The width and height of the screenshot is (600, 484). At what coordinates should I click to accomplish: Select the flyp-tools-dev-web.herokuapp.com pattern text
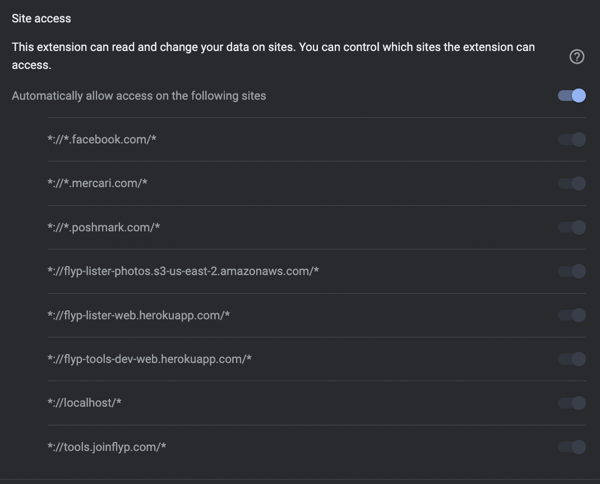149,359
